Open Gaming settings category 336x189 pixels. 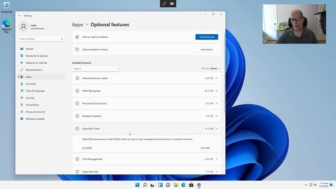coord(41,98)
